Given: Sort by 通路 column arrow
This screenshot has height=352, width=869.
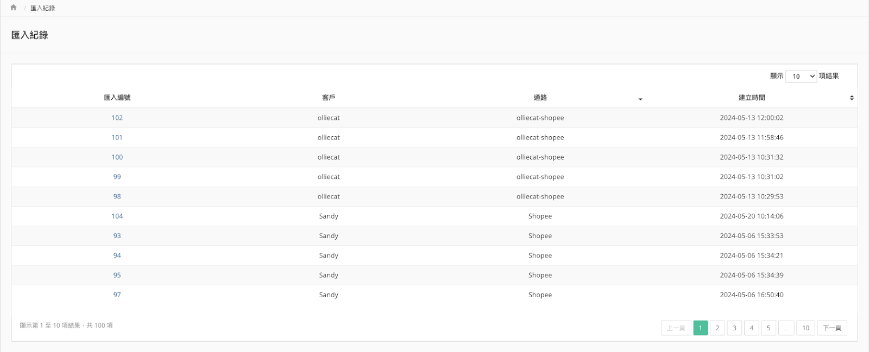Looking at the screenshot, I should (x=640, y=99).
